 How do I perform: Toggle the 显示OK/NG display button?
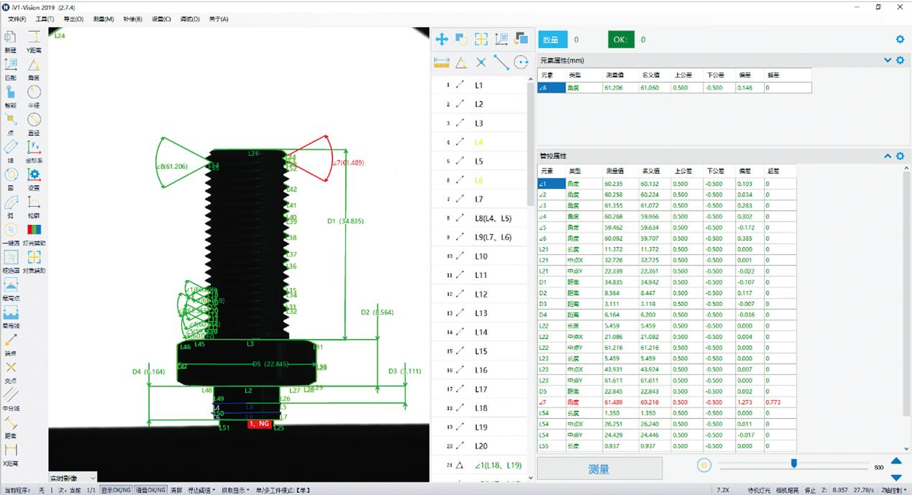tap(116, 490)
